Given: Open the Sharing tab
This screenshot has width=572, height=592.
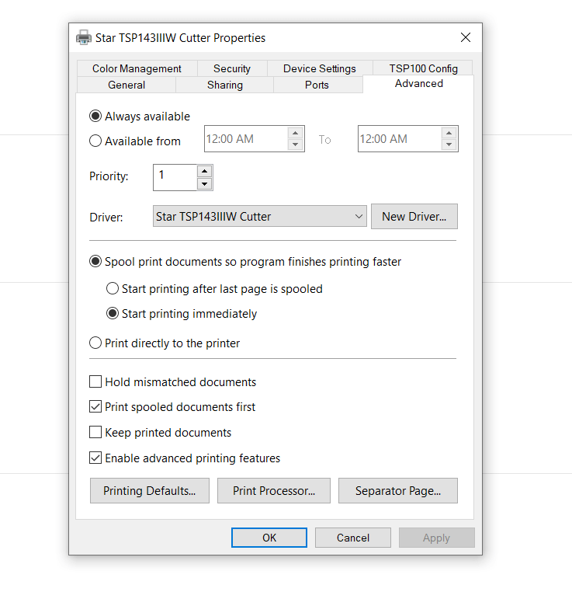Looking at the screenshot, I should [x=225, y=85].
